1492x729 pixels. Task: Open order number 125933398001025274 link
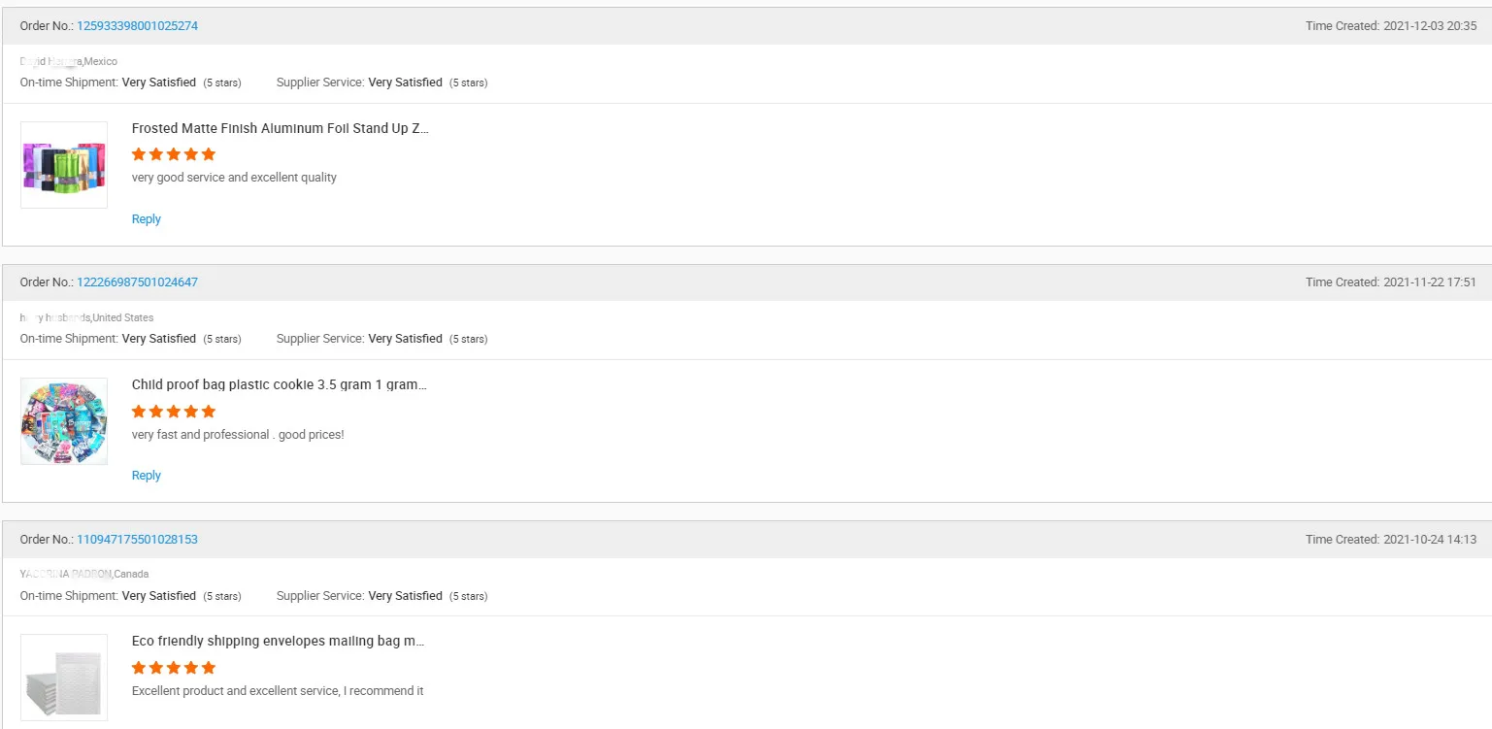pyautogui.click(x=137, y=26)
